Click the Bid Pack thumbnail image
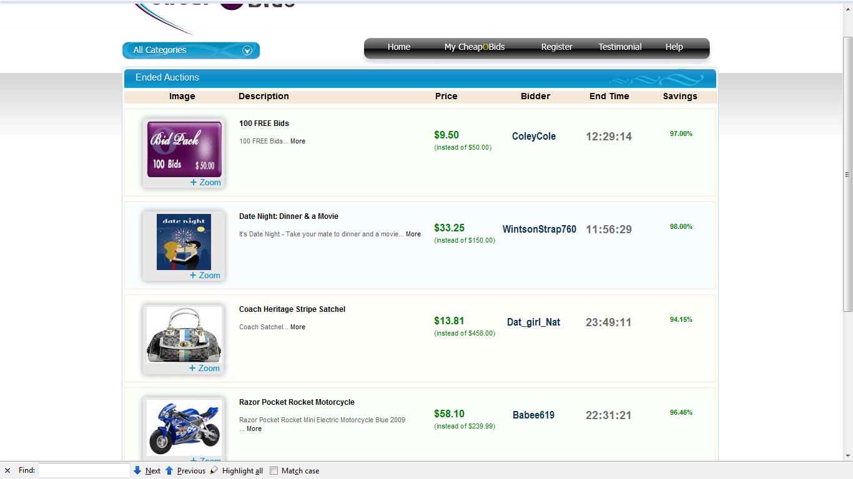853x479 pixels. pos(184,149)
